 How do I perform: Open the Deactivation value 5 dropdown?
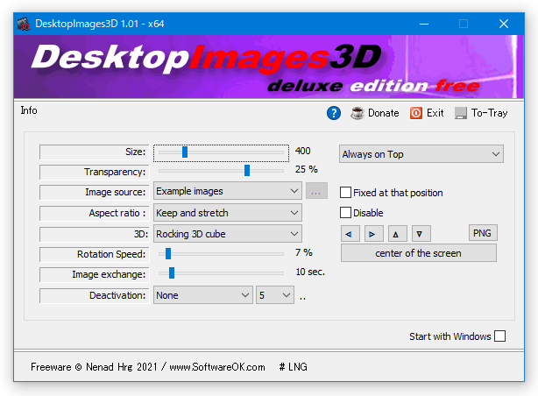pos(275,295)
